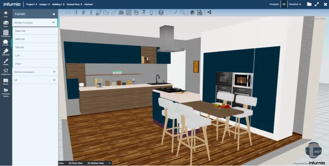
Task: Select Base Unit from the furniture list
Action: coord(35,31)
